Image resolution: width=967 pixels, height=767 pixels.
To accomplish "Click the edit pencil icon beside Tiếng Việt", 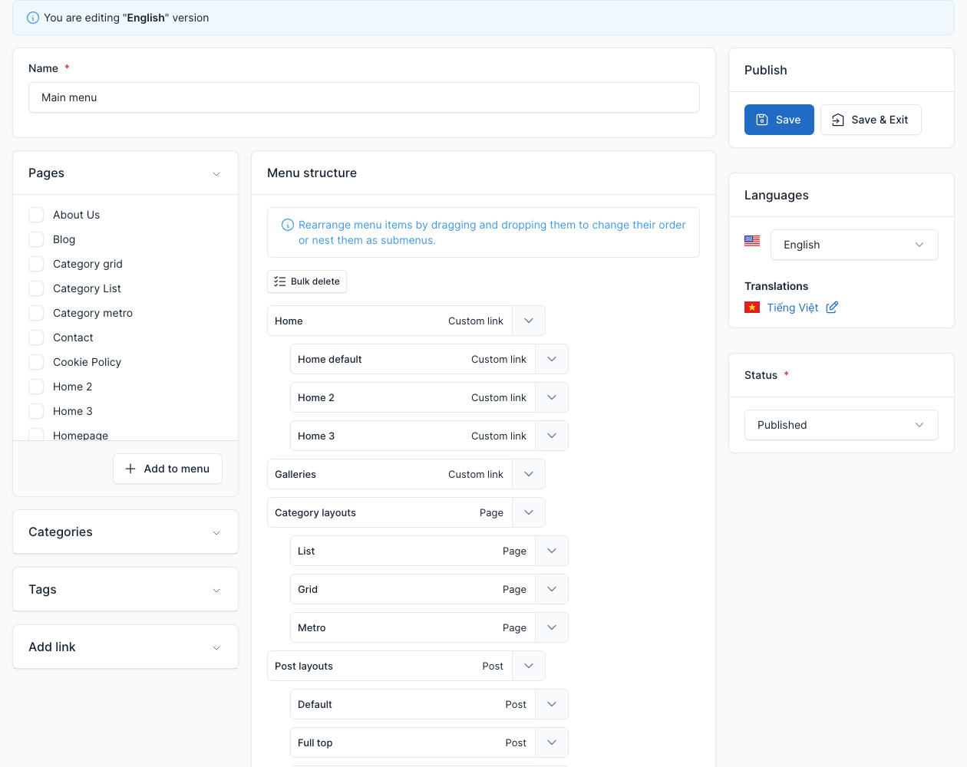I will (x=832, y=308).
